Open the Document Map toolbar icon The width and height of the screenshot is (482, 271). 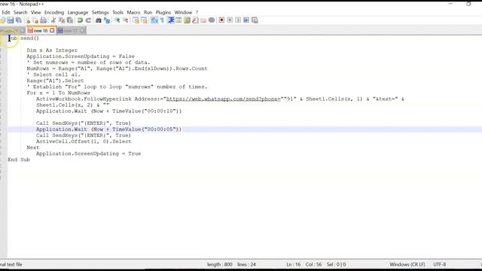187,20
